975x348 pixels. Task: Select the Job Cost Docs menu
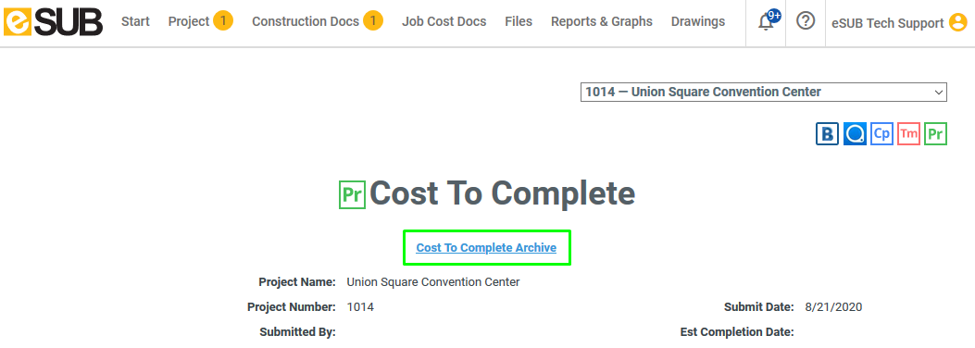(444, 22)
